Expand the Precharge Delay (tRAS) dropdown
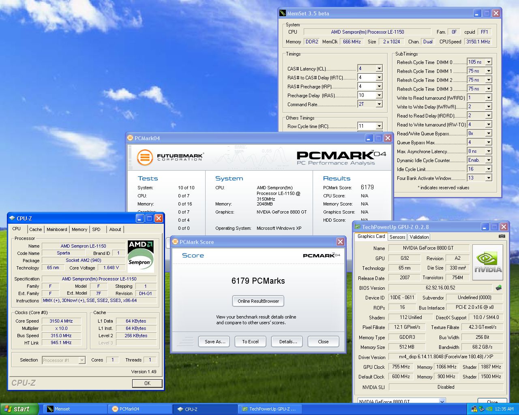 click(x=379, y=95)
